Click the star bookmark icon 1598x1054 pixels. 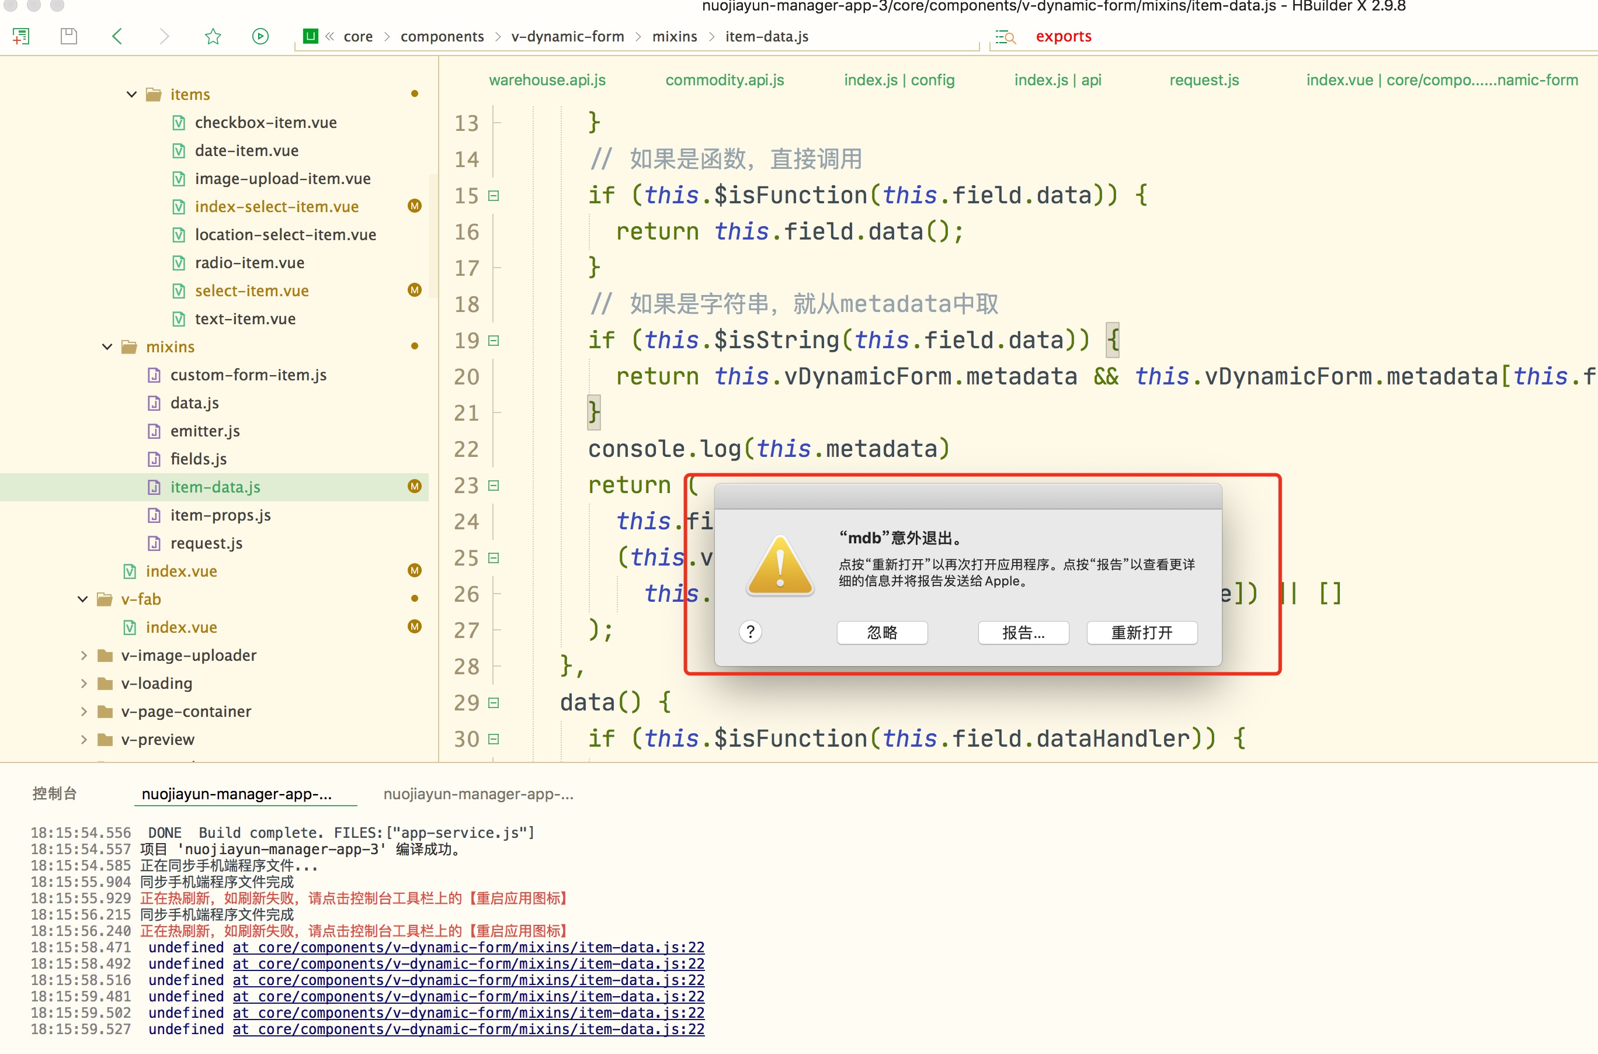tap(213, 36)
